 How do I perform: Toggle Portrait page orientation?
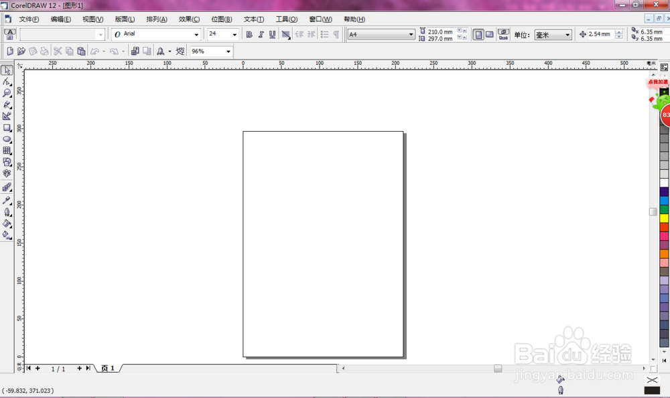478,35
